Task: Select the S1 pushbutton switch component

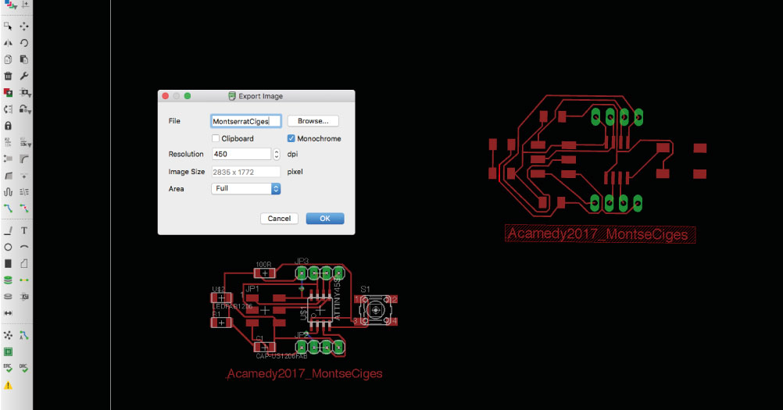Action: coord(376,310)
